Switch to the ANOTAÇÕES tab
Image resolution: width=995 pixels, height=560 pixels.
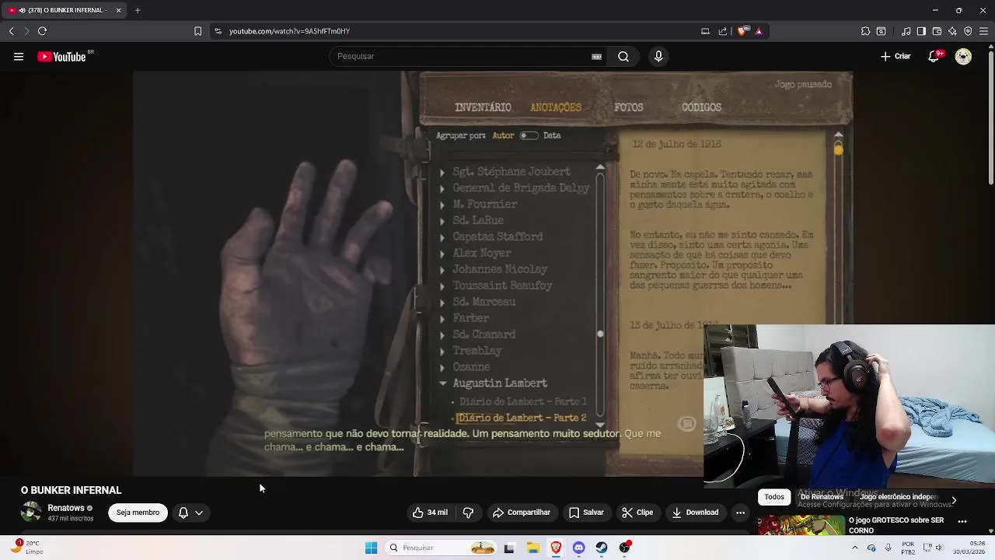pos(556,107)
